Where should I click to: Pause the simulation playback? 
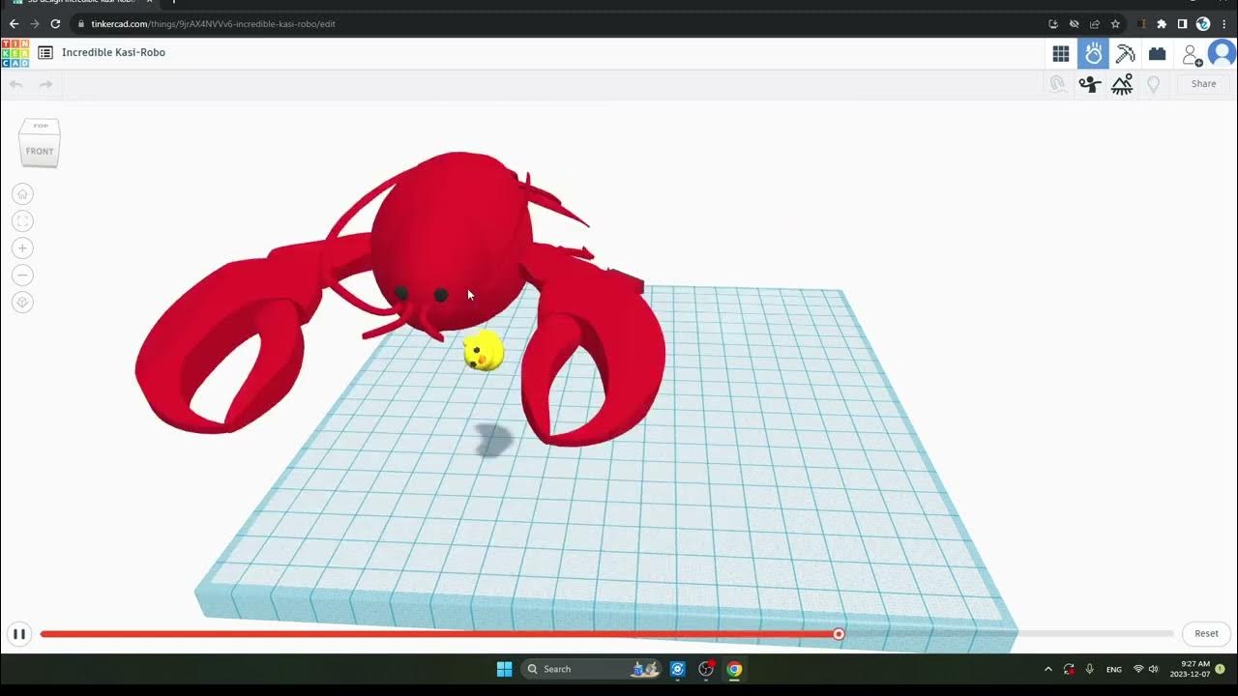(x=18, y=634)
